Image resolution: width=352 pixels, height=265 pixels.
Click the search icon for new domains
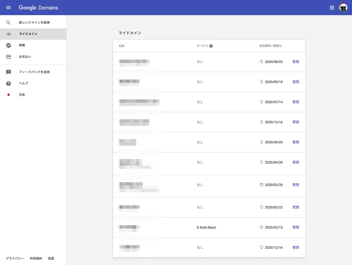coord(8,22)
